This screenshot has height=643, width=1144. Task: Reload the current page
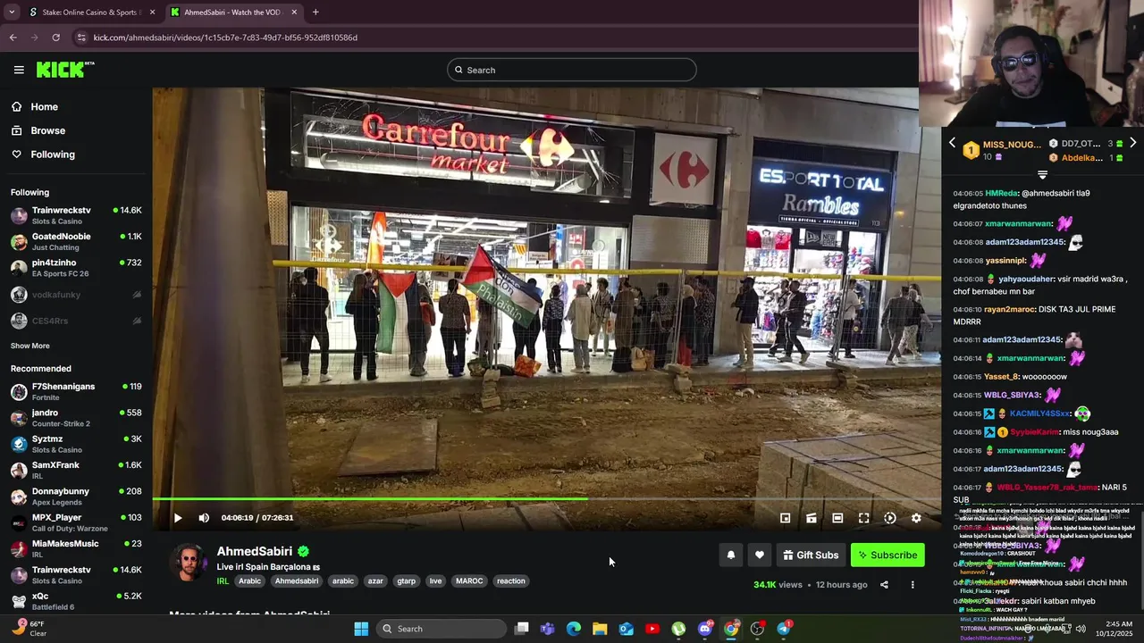pyautogui.click(x=55, y=38)
